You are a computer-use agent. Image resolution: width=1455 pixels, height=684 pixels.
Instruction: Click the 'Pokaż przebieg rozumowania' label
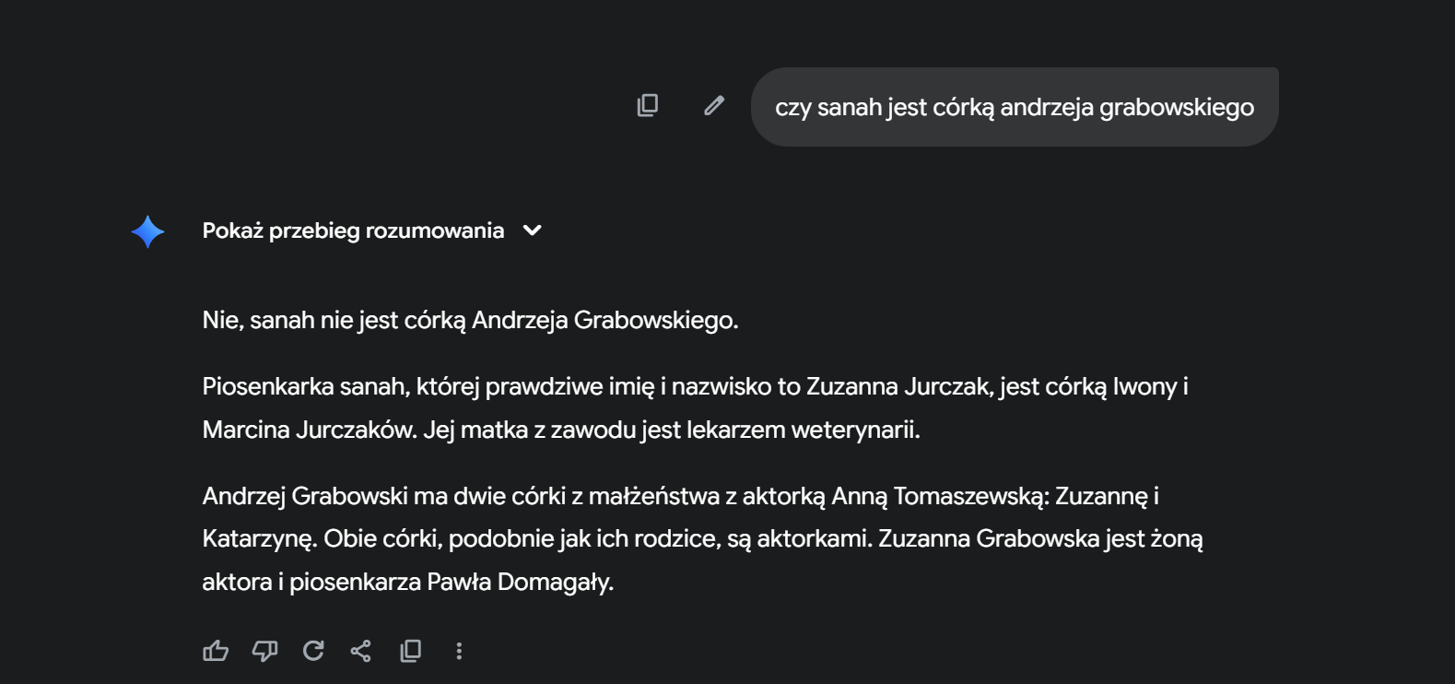353,230
